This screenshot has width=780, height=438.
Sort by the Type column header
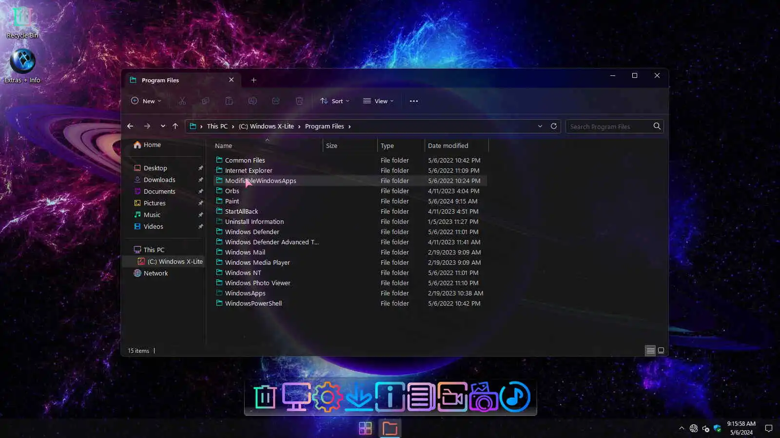(x=401, y=146)
